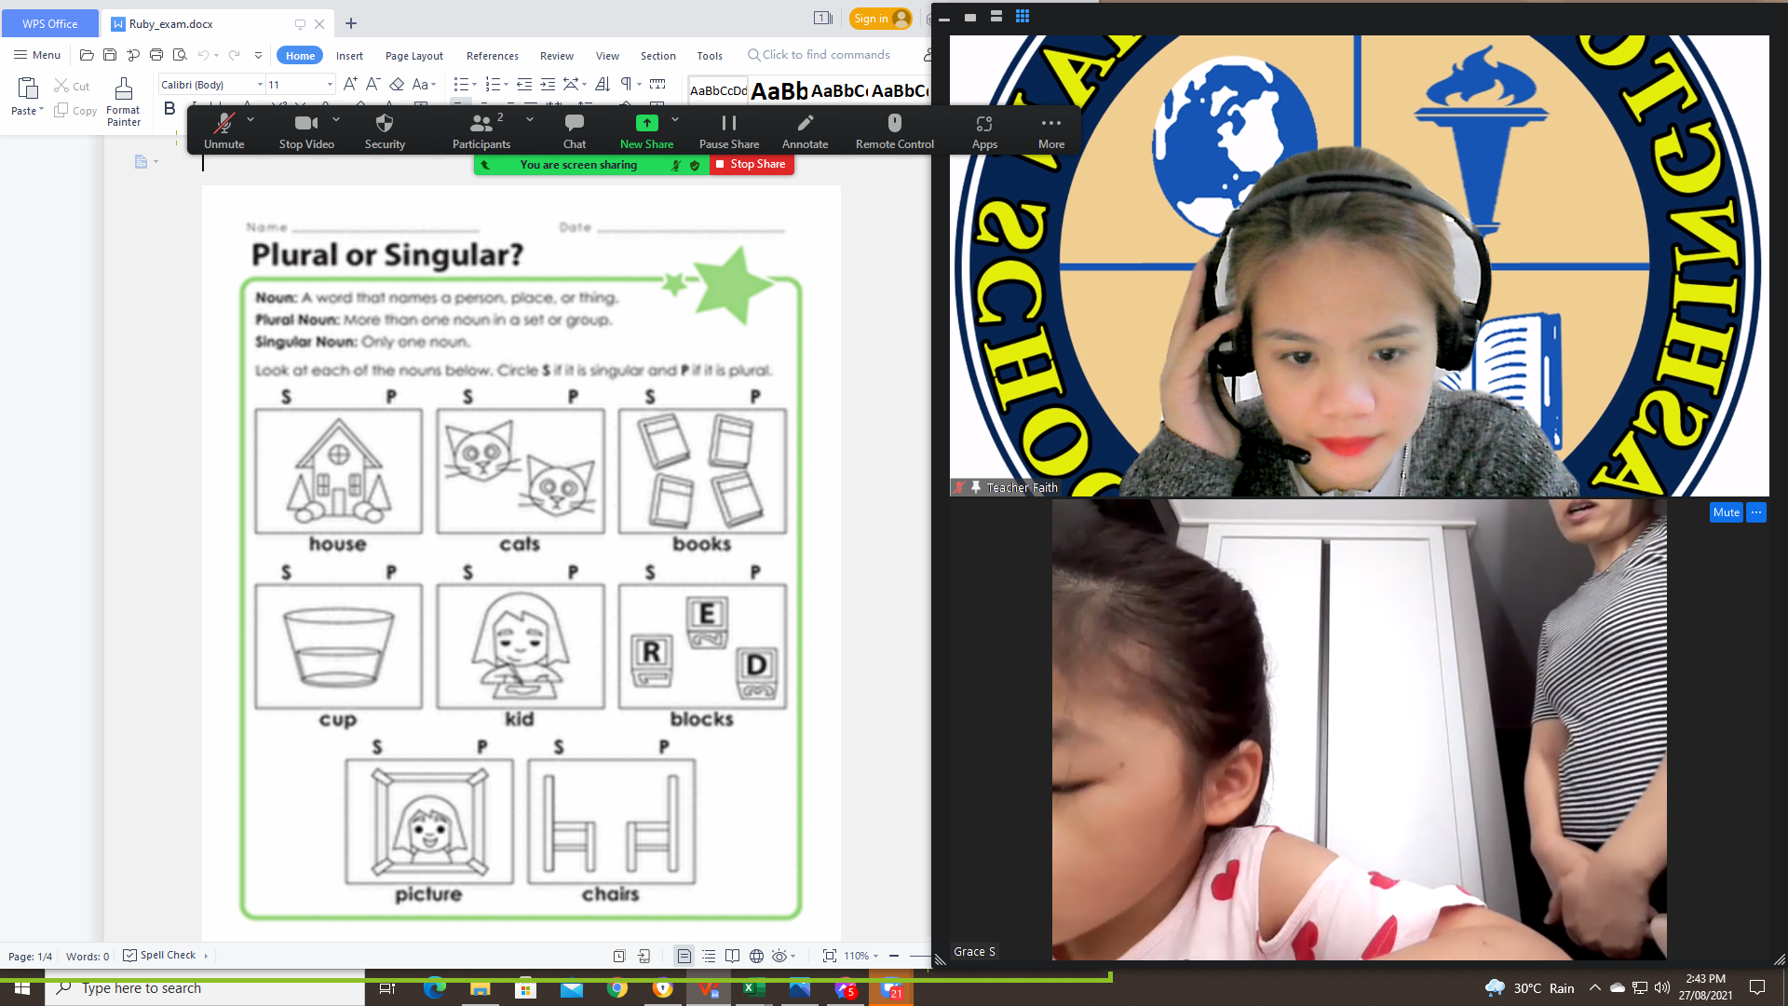Switch Zoom video panel to gallery grid view

tap(1023, 16)
